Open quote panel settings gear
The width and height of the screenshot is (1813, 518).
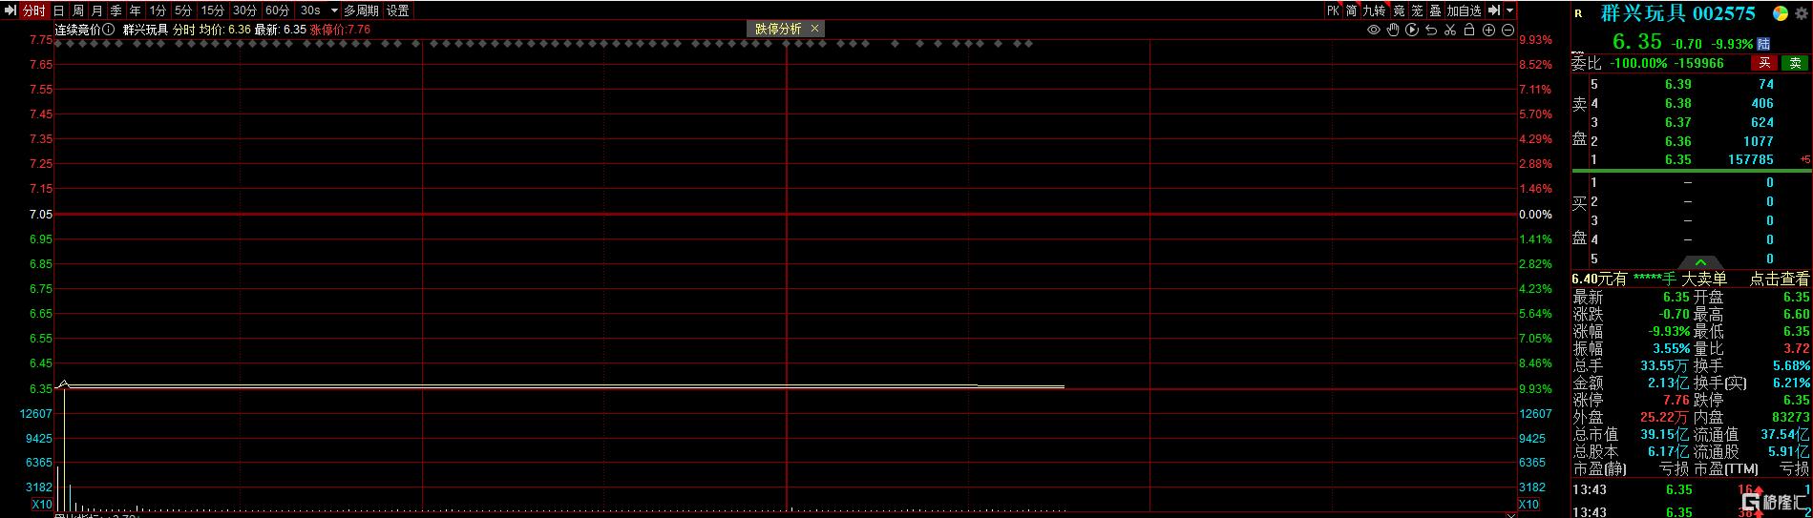(x=1802, y=13)
